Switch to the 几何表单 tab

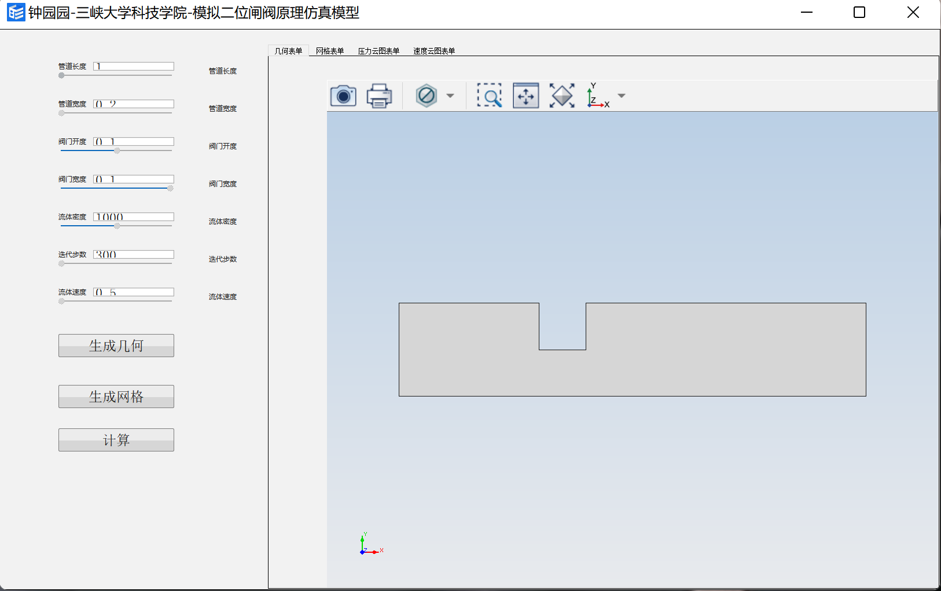pyautogui.click(x=288, y=51)
